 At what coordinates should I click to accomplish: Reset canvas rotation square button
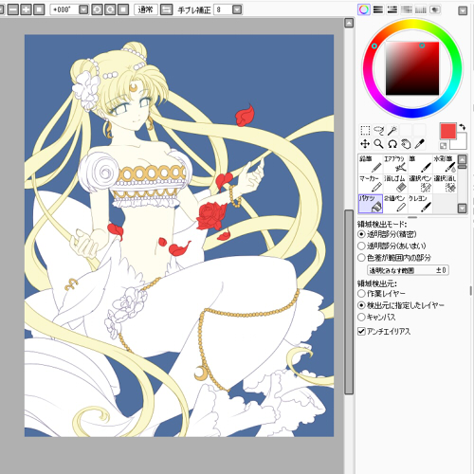pos(123,9)
